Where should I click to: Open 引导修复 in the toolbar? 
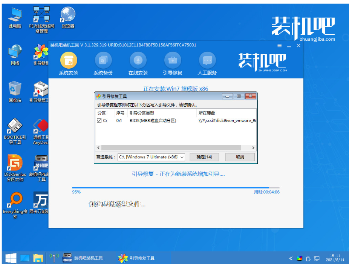coord(173,64)
